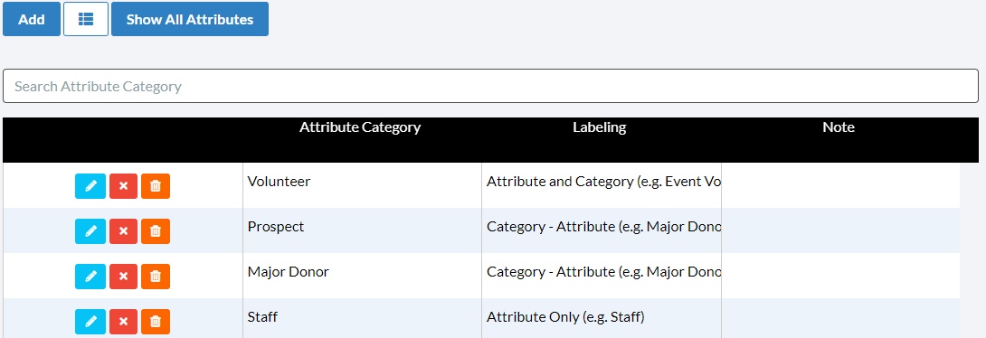
Task: Click red X icon for Prospect row
Action: 123,231
